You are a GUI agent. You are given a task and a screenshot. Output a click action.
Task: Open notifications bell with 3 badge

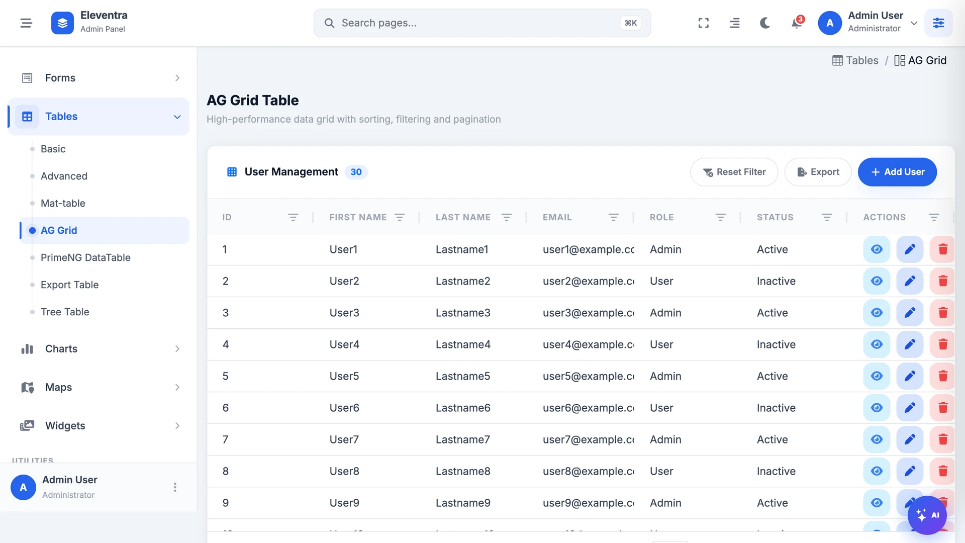[x=797, y=23]
